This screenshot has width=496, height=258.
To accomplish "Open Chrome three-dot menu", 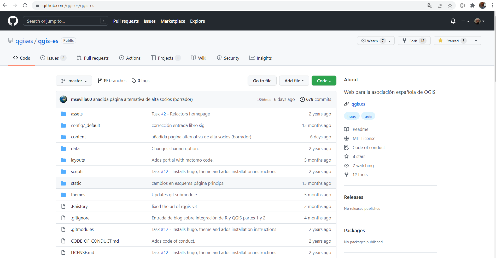I will pyautogui.click(x=492, y=5).
